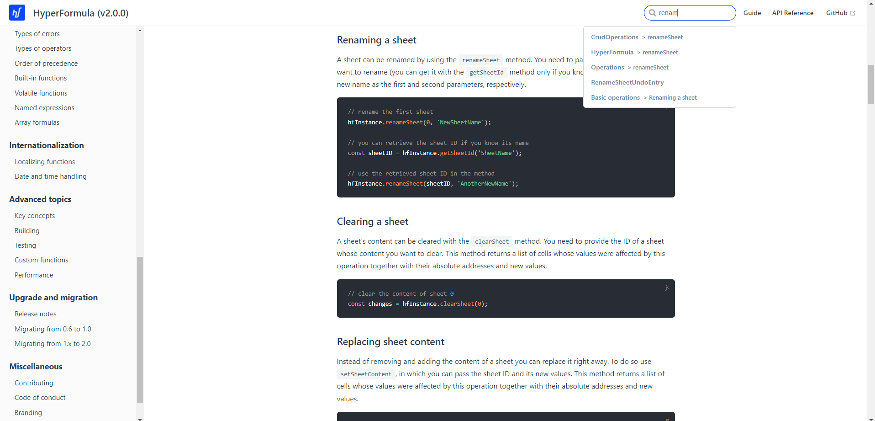Screen dimensions: 875x421
Task: Select the CrudOperations renameSheet search suggestion
Action: click(637, 37)
